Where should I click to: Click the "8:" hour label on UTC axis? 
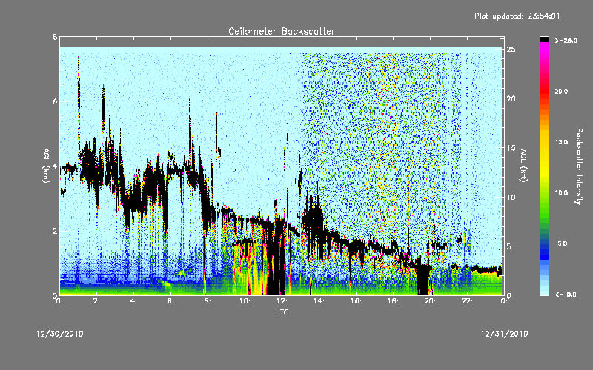tap(208, 301)
